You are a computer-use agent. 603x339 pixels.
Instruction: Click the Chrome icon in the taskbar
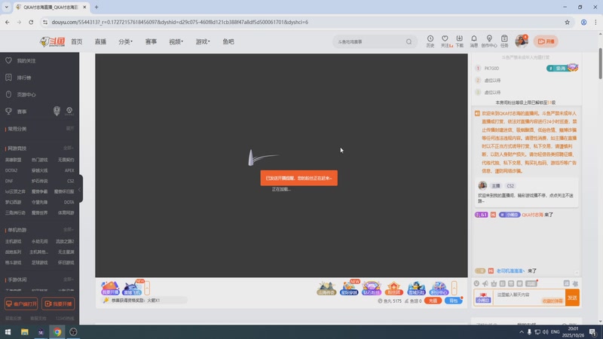[x=57, y=332]
